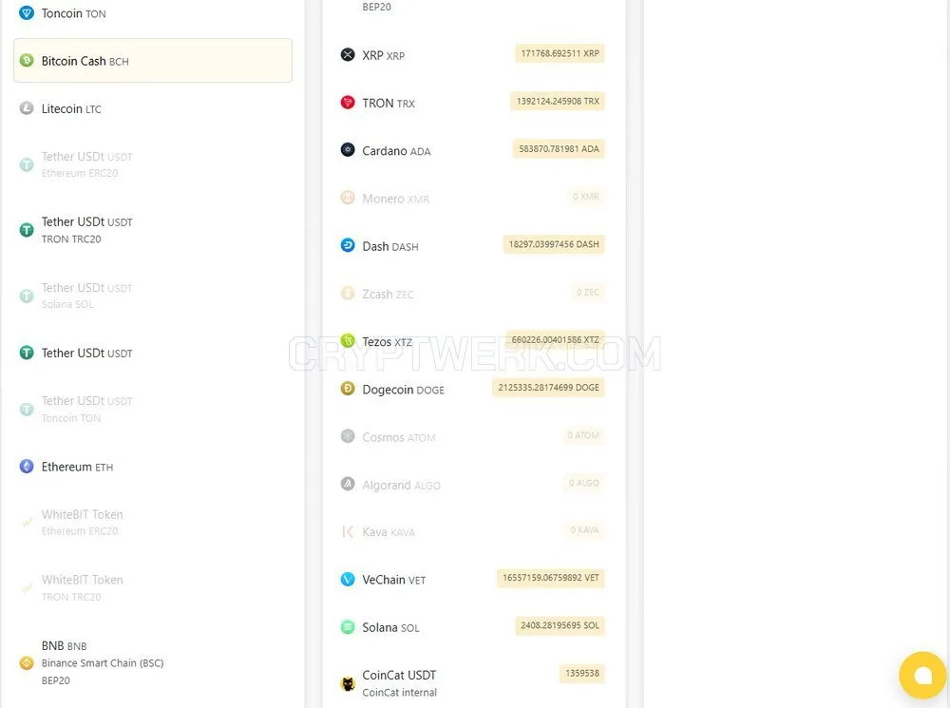The width and height of the screenshot is (950, 708).
Task: Click the disabled Monero XMR row
Action: (x=473, y=199)
